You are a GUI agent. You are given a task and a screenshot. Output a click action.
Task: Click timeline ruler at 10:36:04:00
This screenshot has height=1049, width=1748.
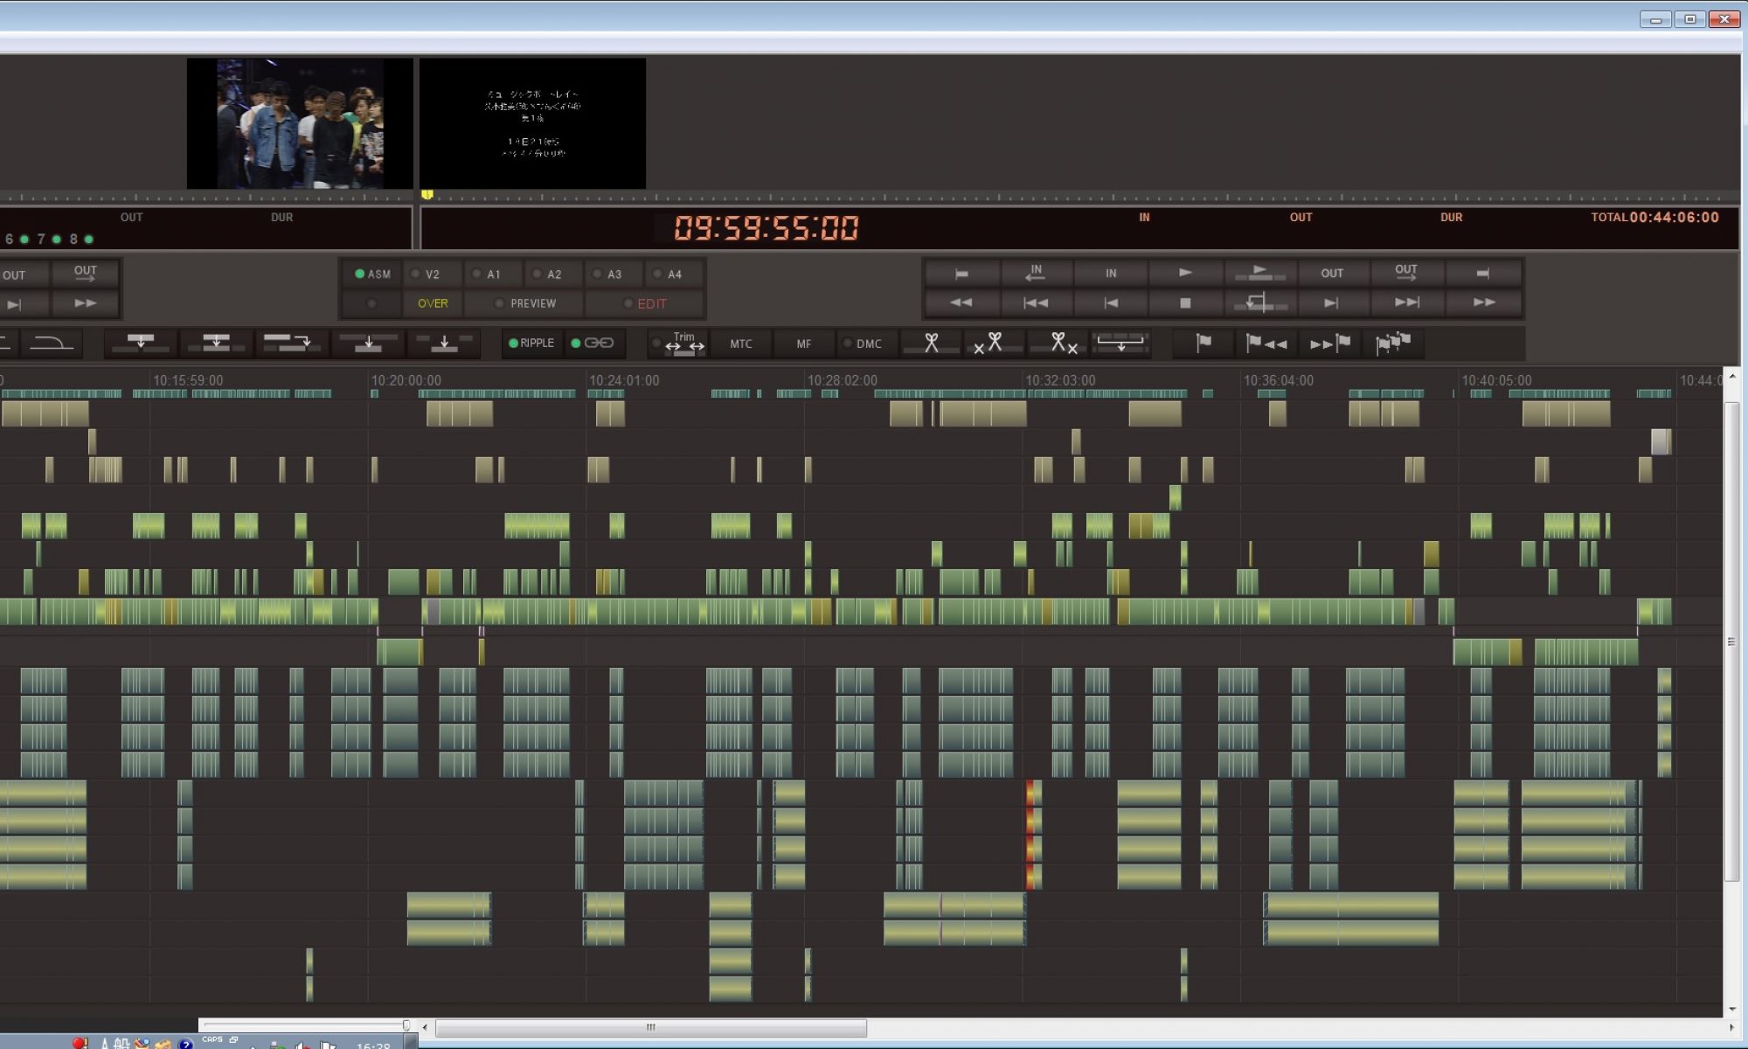tap(1278, 380)
